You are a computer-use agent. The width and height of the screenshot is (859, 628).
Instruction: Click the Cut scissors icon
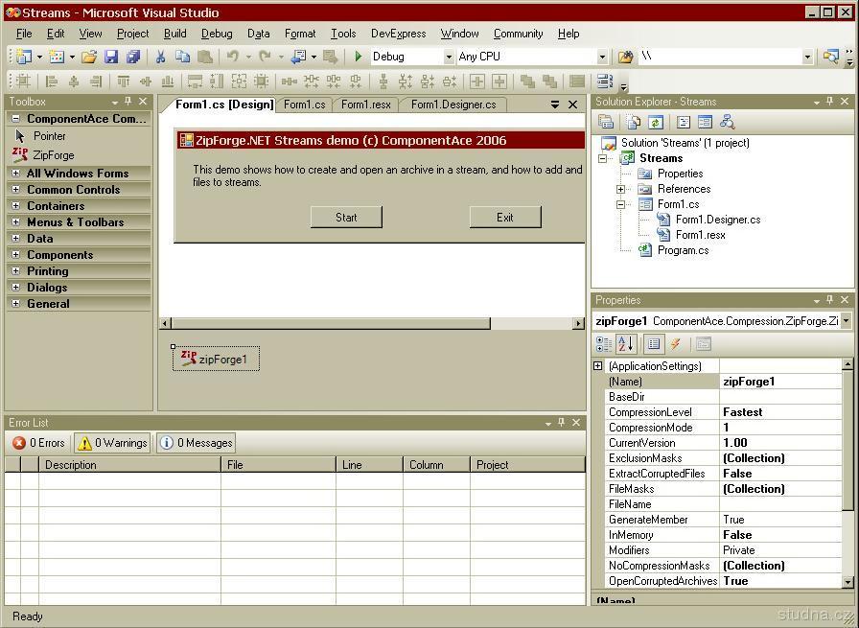point(160,57)
